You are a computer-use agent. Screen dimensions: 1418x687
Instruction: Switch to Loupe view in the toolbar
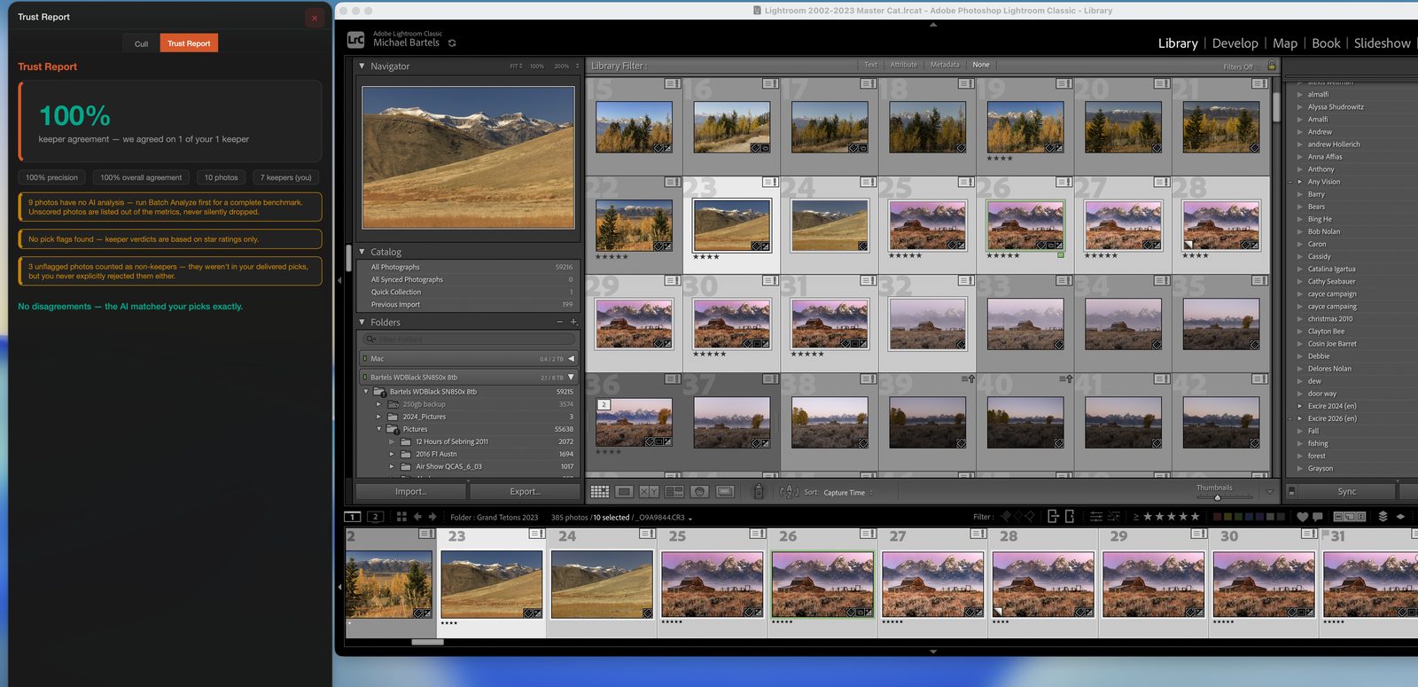pos(624,491)
